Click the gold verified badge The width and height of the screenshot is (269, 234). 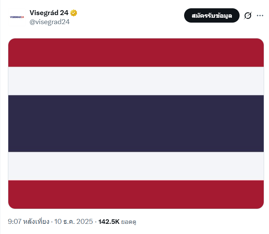(x=74, y=13)
